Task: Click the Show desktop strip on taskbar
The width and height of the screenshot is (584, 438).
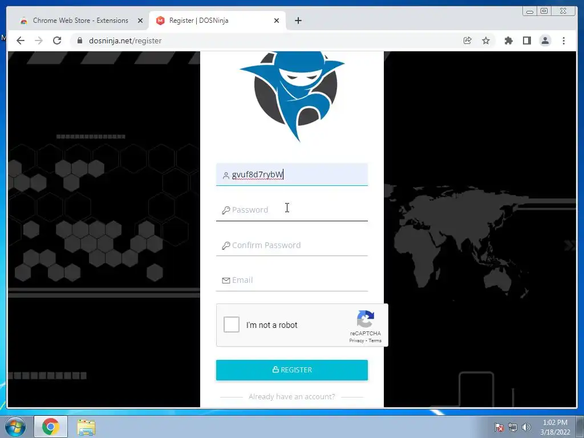Action: tap(580, 427)
